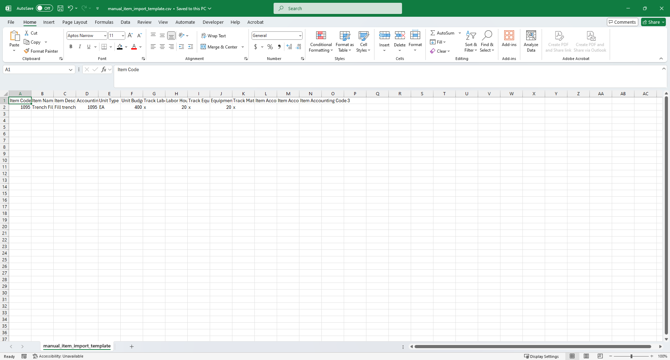Open the Developer tab
Image resolution: width=670 pixels, height=360 pixels.
click(x=213, y=22)
